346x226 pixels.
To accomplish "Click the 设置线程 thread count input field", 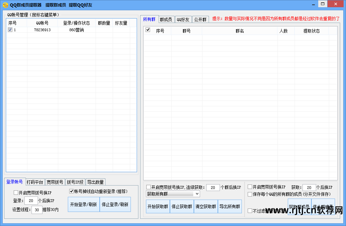I will tap(36, 210).
